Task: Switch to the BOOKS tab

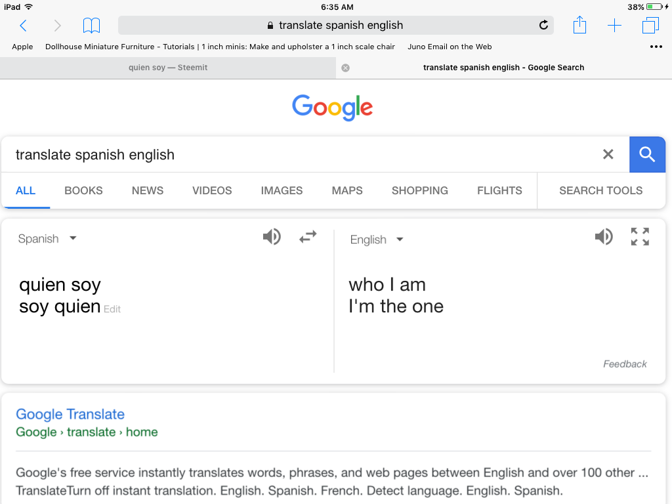Action: (x=83, y=191)
